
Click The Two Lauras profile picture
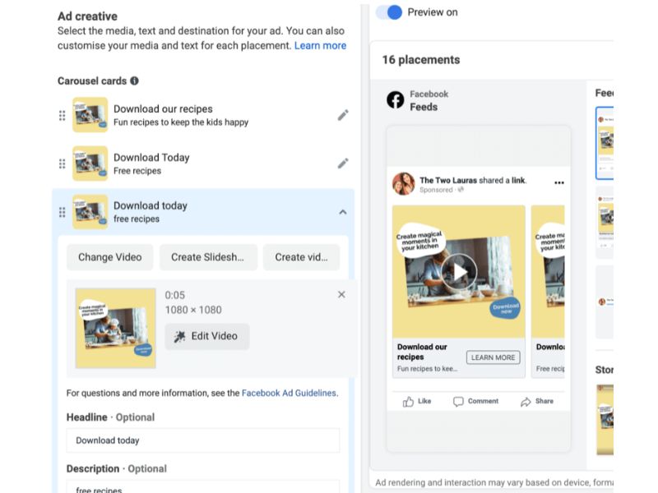coord(404,183)
